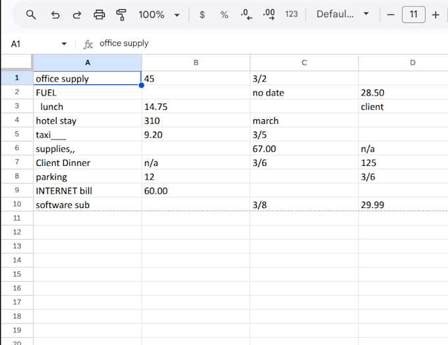
Task: Select cell containing lunch
Action: tap(88, 106)
